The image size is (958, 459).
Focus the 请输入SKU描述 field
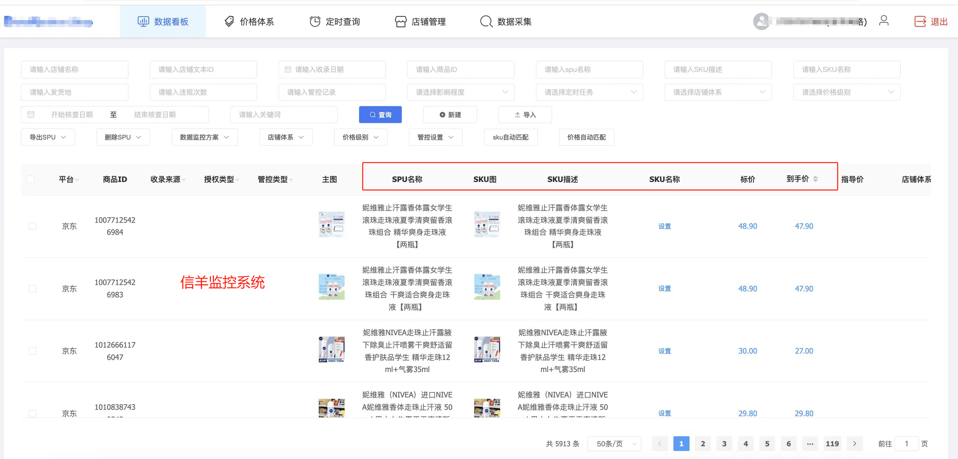pyautogui.click(x=718, y=69)
